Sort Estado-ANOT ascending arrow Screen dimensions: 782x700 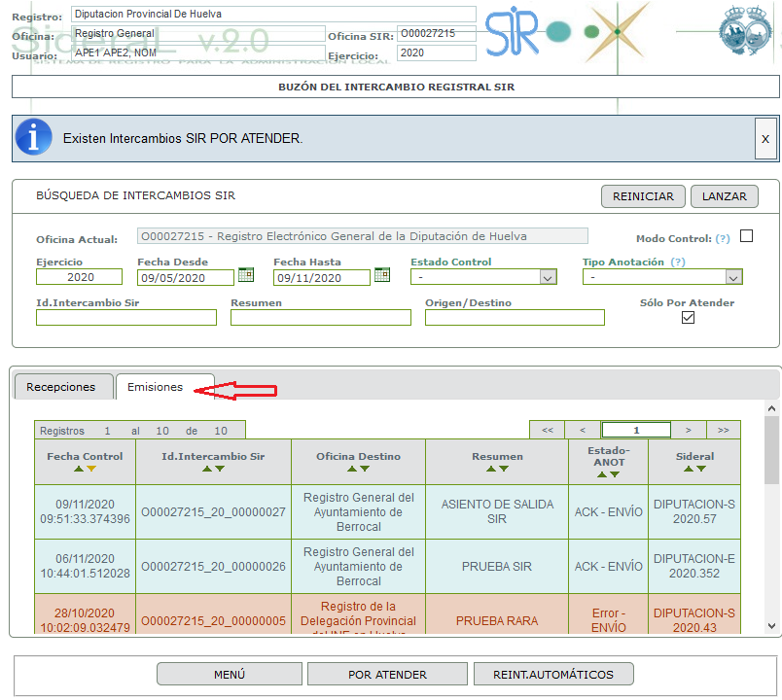[x=602, y=474]
